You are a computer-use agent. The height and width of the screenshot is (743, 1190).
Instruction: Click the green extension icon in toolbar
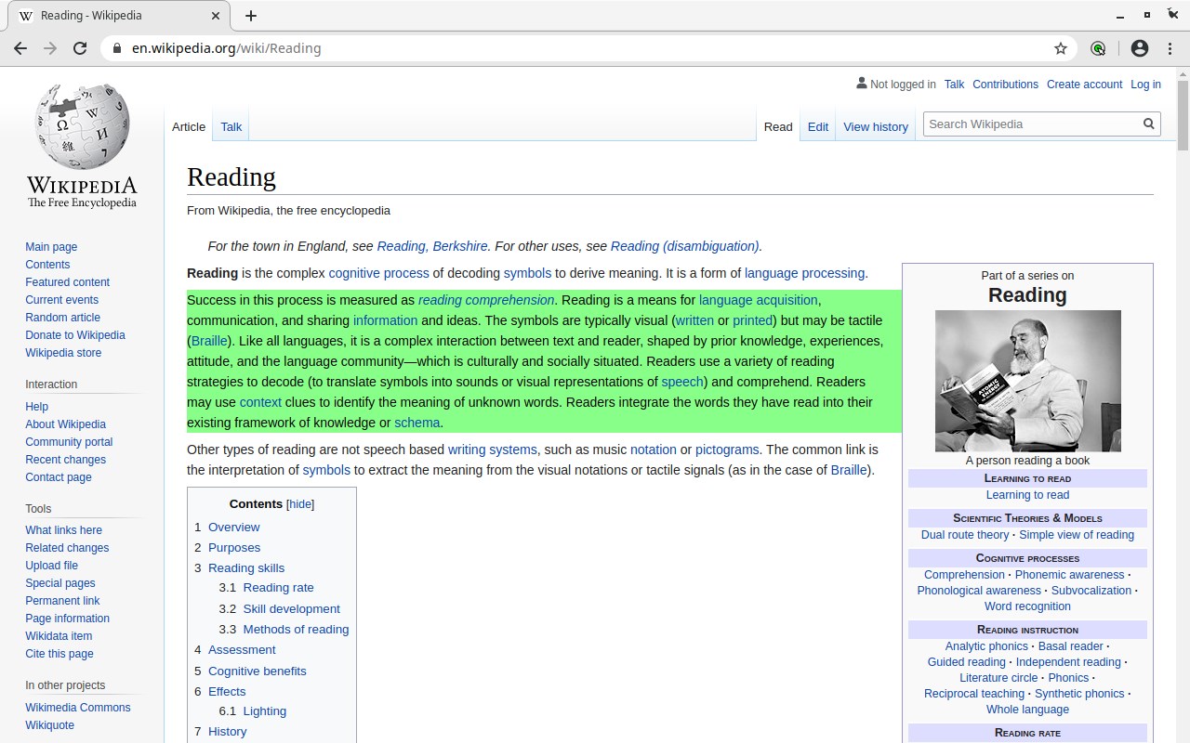click(1098, 48)
